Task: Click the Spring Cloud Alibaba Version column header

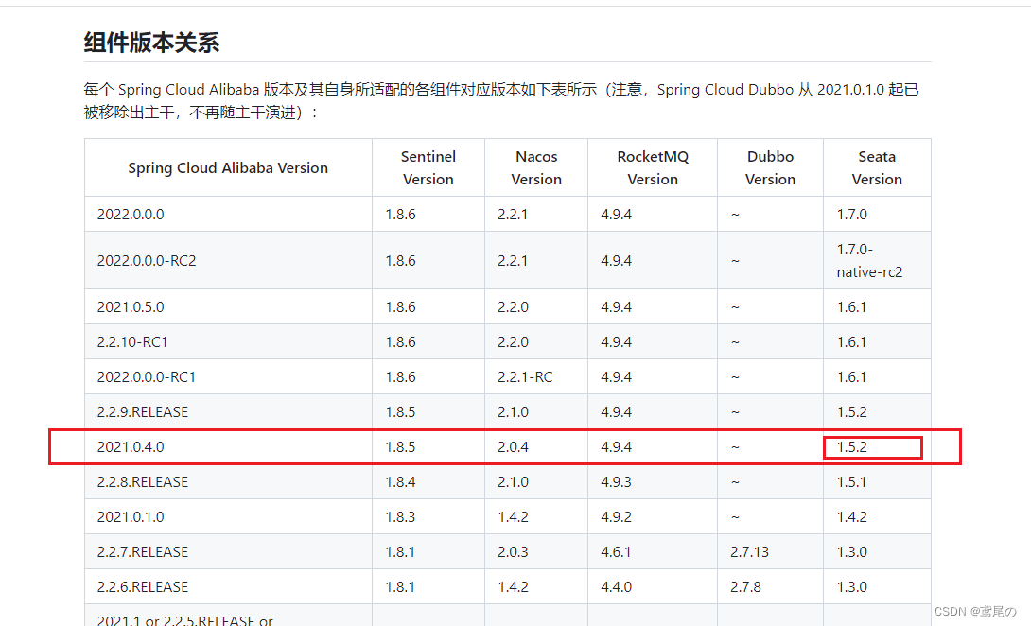Action: coord(228,167)
